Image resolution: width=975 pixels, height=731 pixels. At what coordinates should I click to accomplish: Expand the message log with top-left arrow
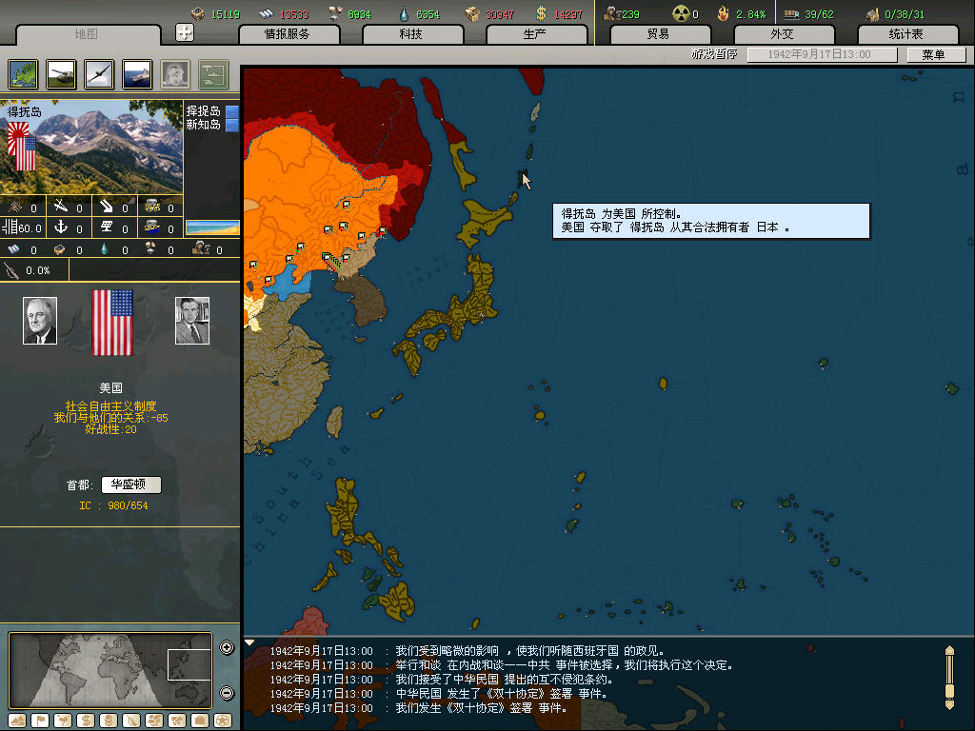(x=249, y=642)
